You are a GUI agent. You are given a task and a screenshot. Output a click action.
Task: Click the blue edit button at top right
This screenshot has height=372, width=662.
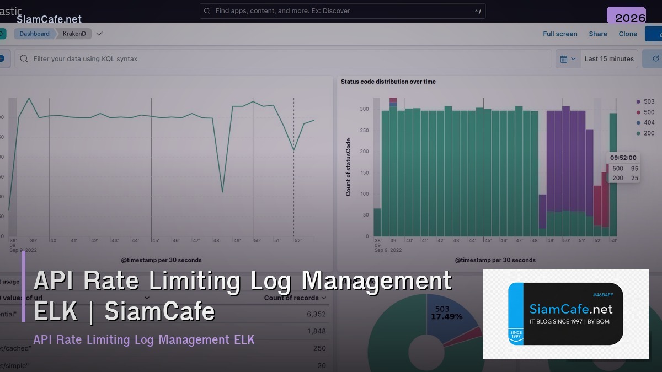(658, 34)
